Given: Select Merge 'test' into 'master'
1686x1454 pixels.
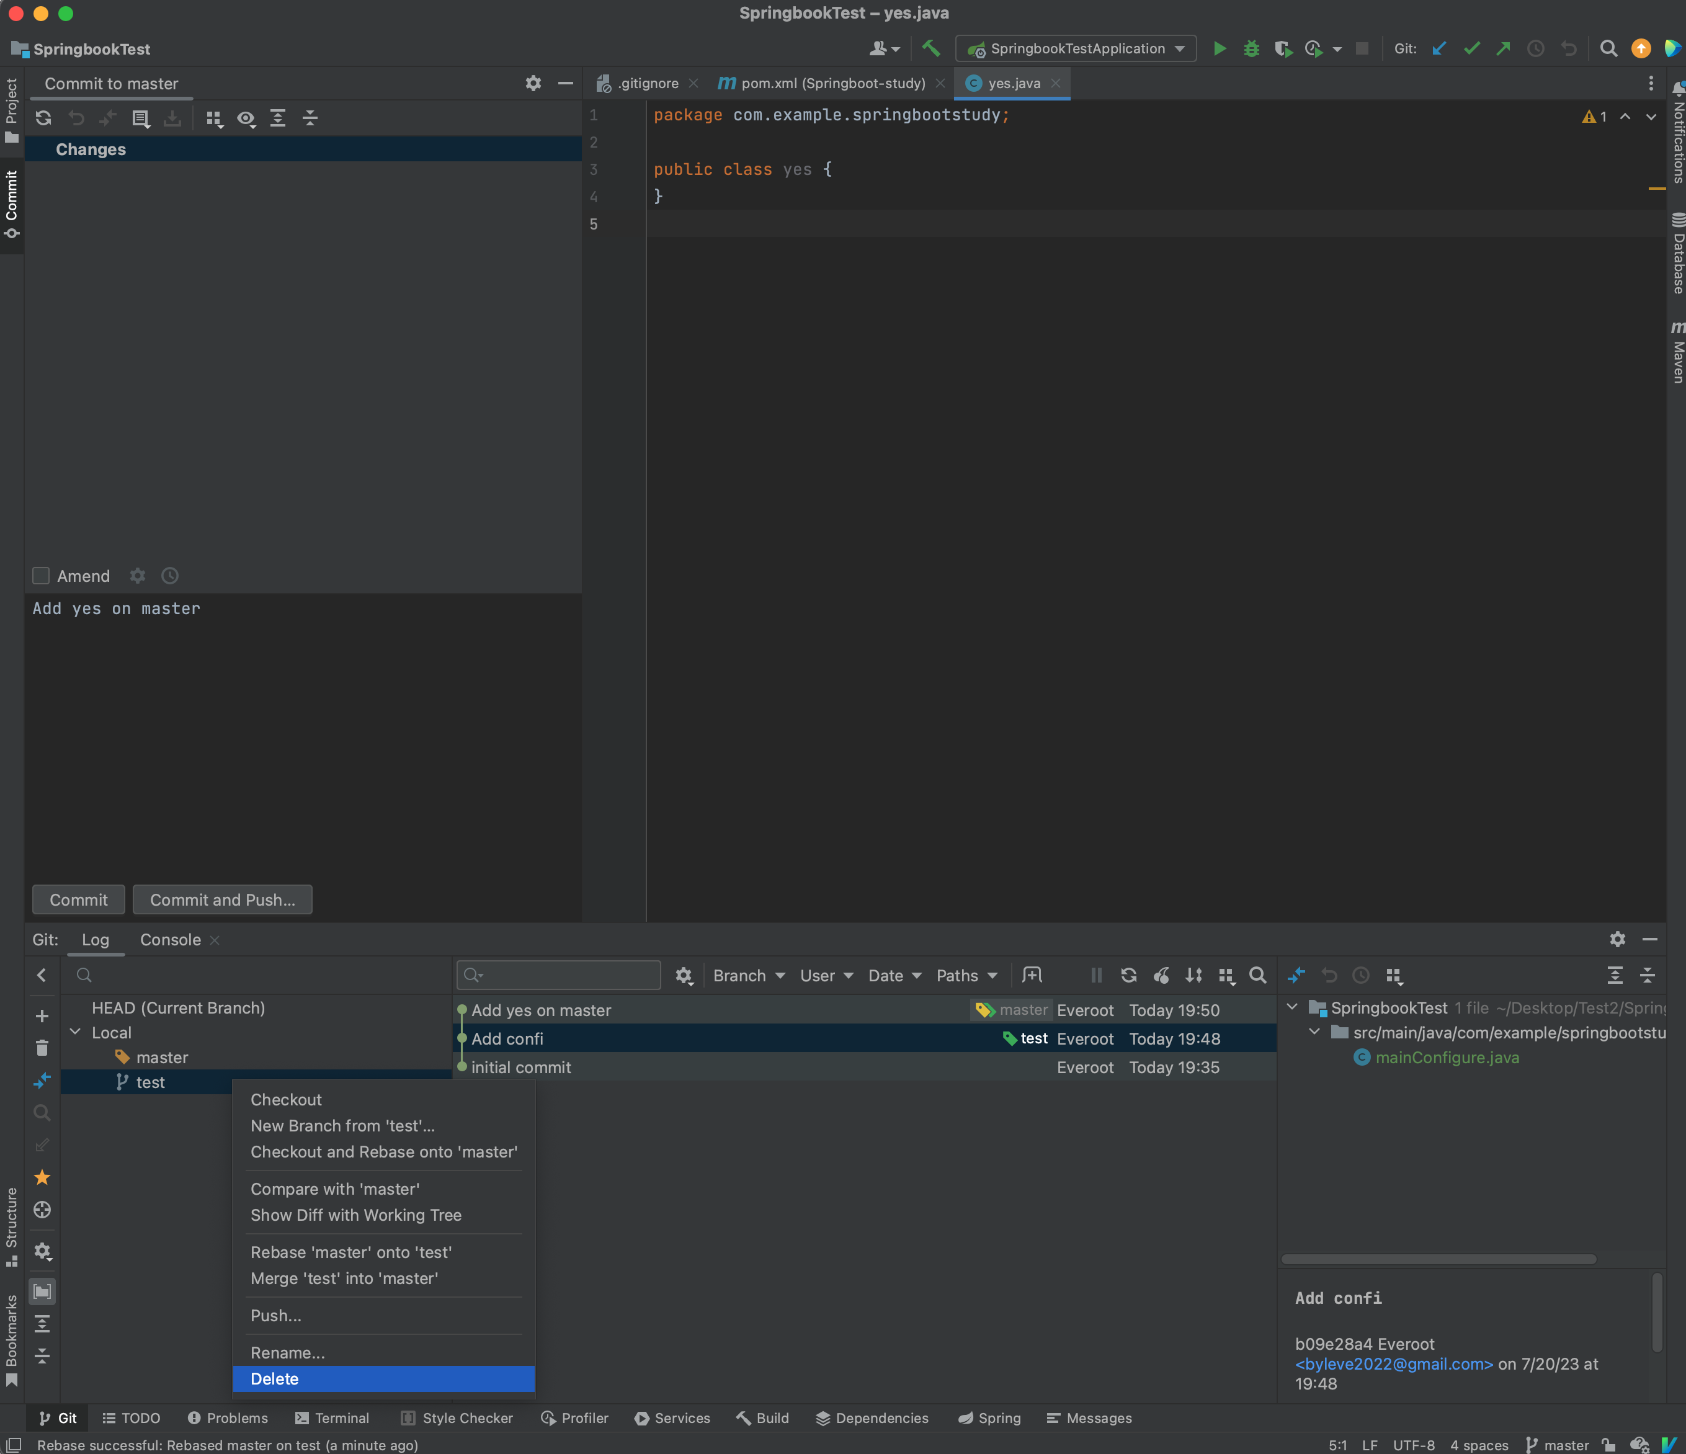Looking at the screenshot, I should click(383, 1278).
